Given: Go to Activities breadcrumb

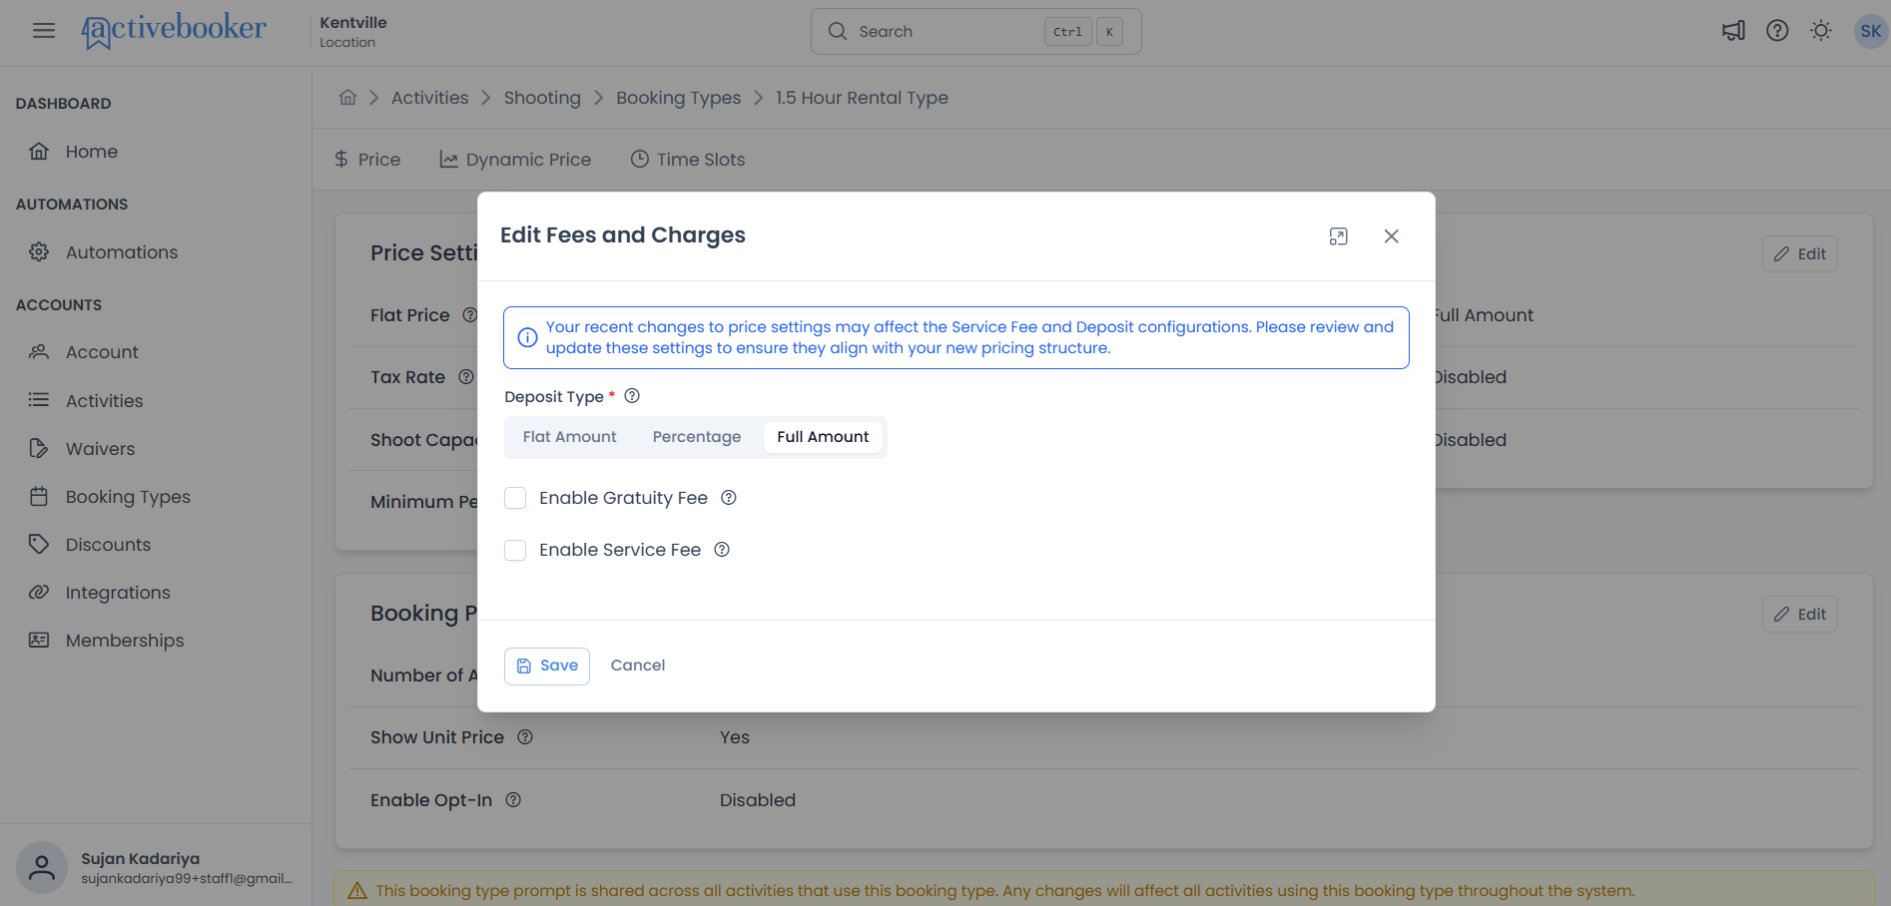Looking at the screenshot, I should pyautogui.click(x=429, y=98).
